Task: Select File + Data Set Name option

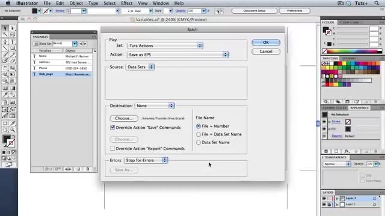Action: click(x=199, y=134)
